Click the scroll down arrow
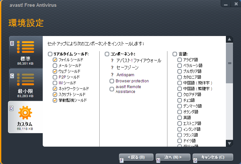This screenshot has width=241, height=164. click(229, 143)
